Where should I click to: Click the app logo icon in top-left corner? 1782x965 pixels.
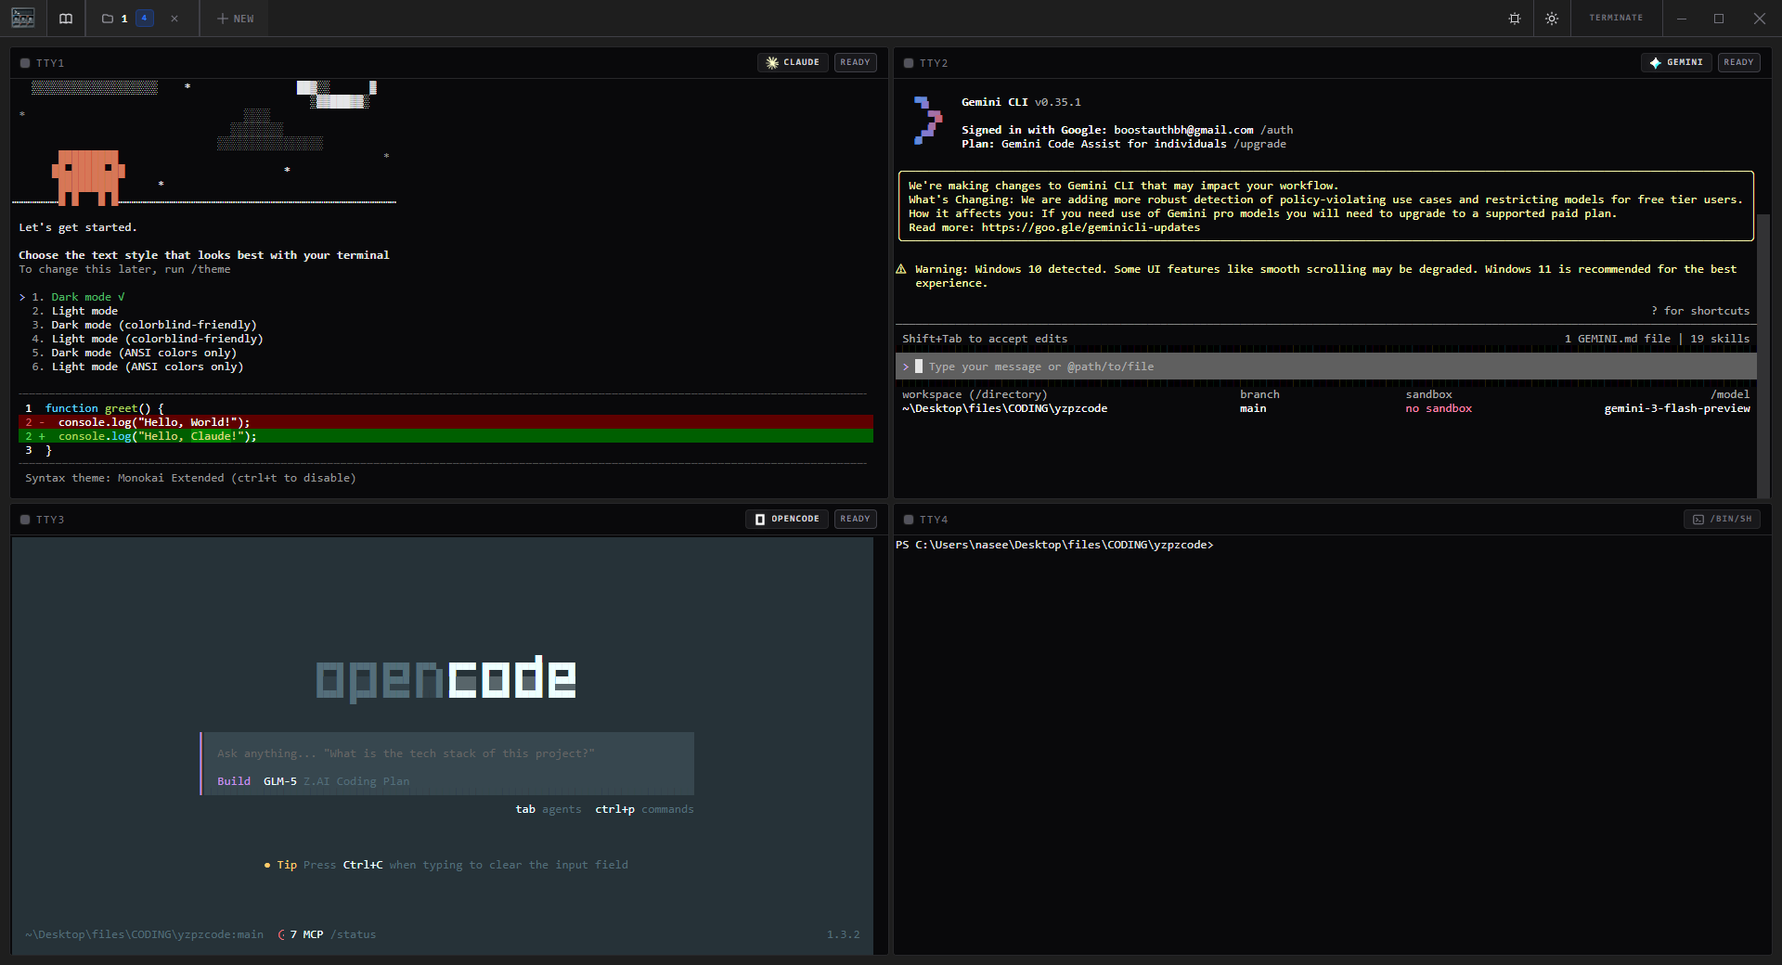[x=23, y=18]
